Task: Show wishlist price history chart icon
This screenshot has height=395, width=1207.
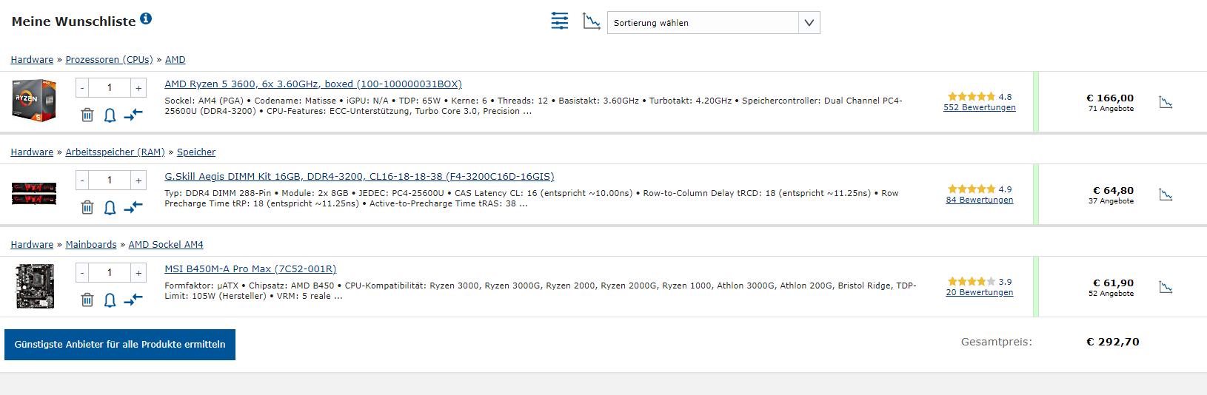Action: tap(592, 21)
